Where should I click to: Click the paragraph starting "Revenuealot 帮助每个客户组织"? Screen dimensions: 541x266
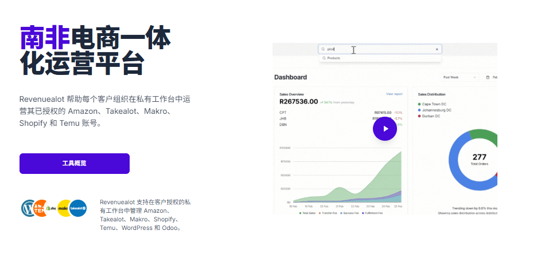[105, 111]
